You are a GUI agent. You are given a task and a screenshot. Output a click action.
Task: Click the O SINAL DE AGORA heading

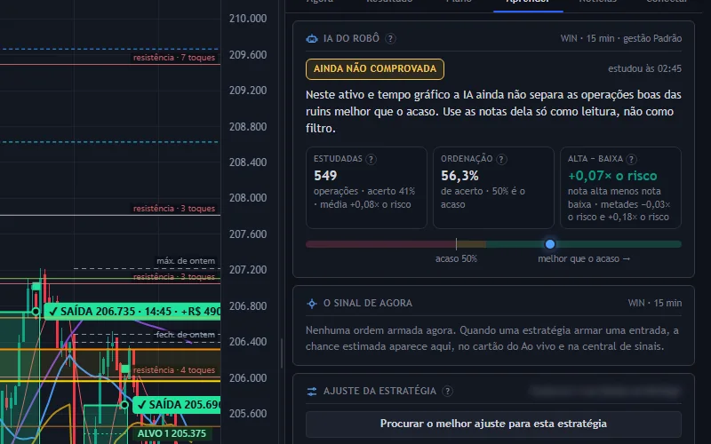coord(368,303)
